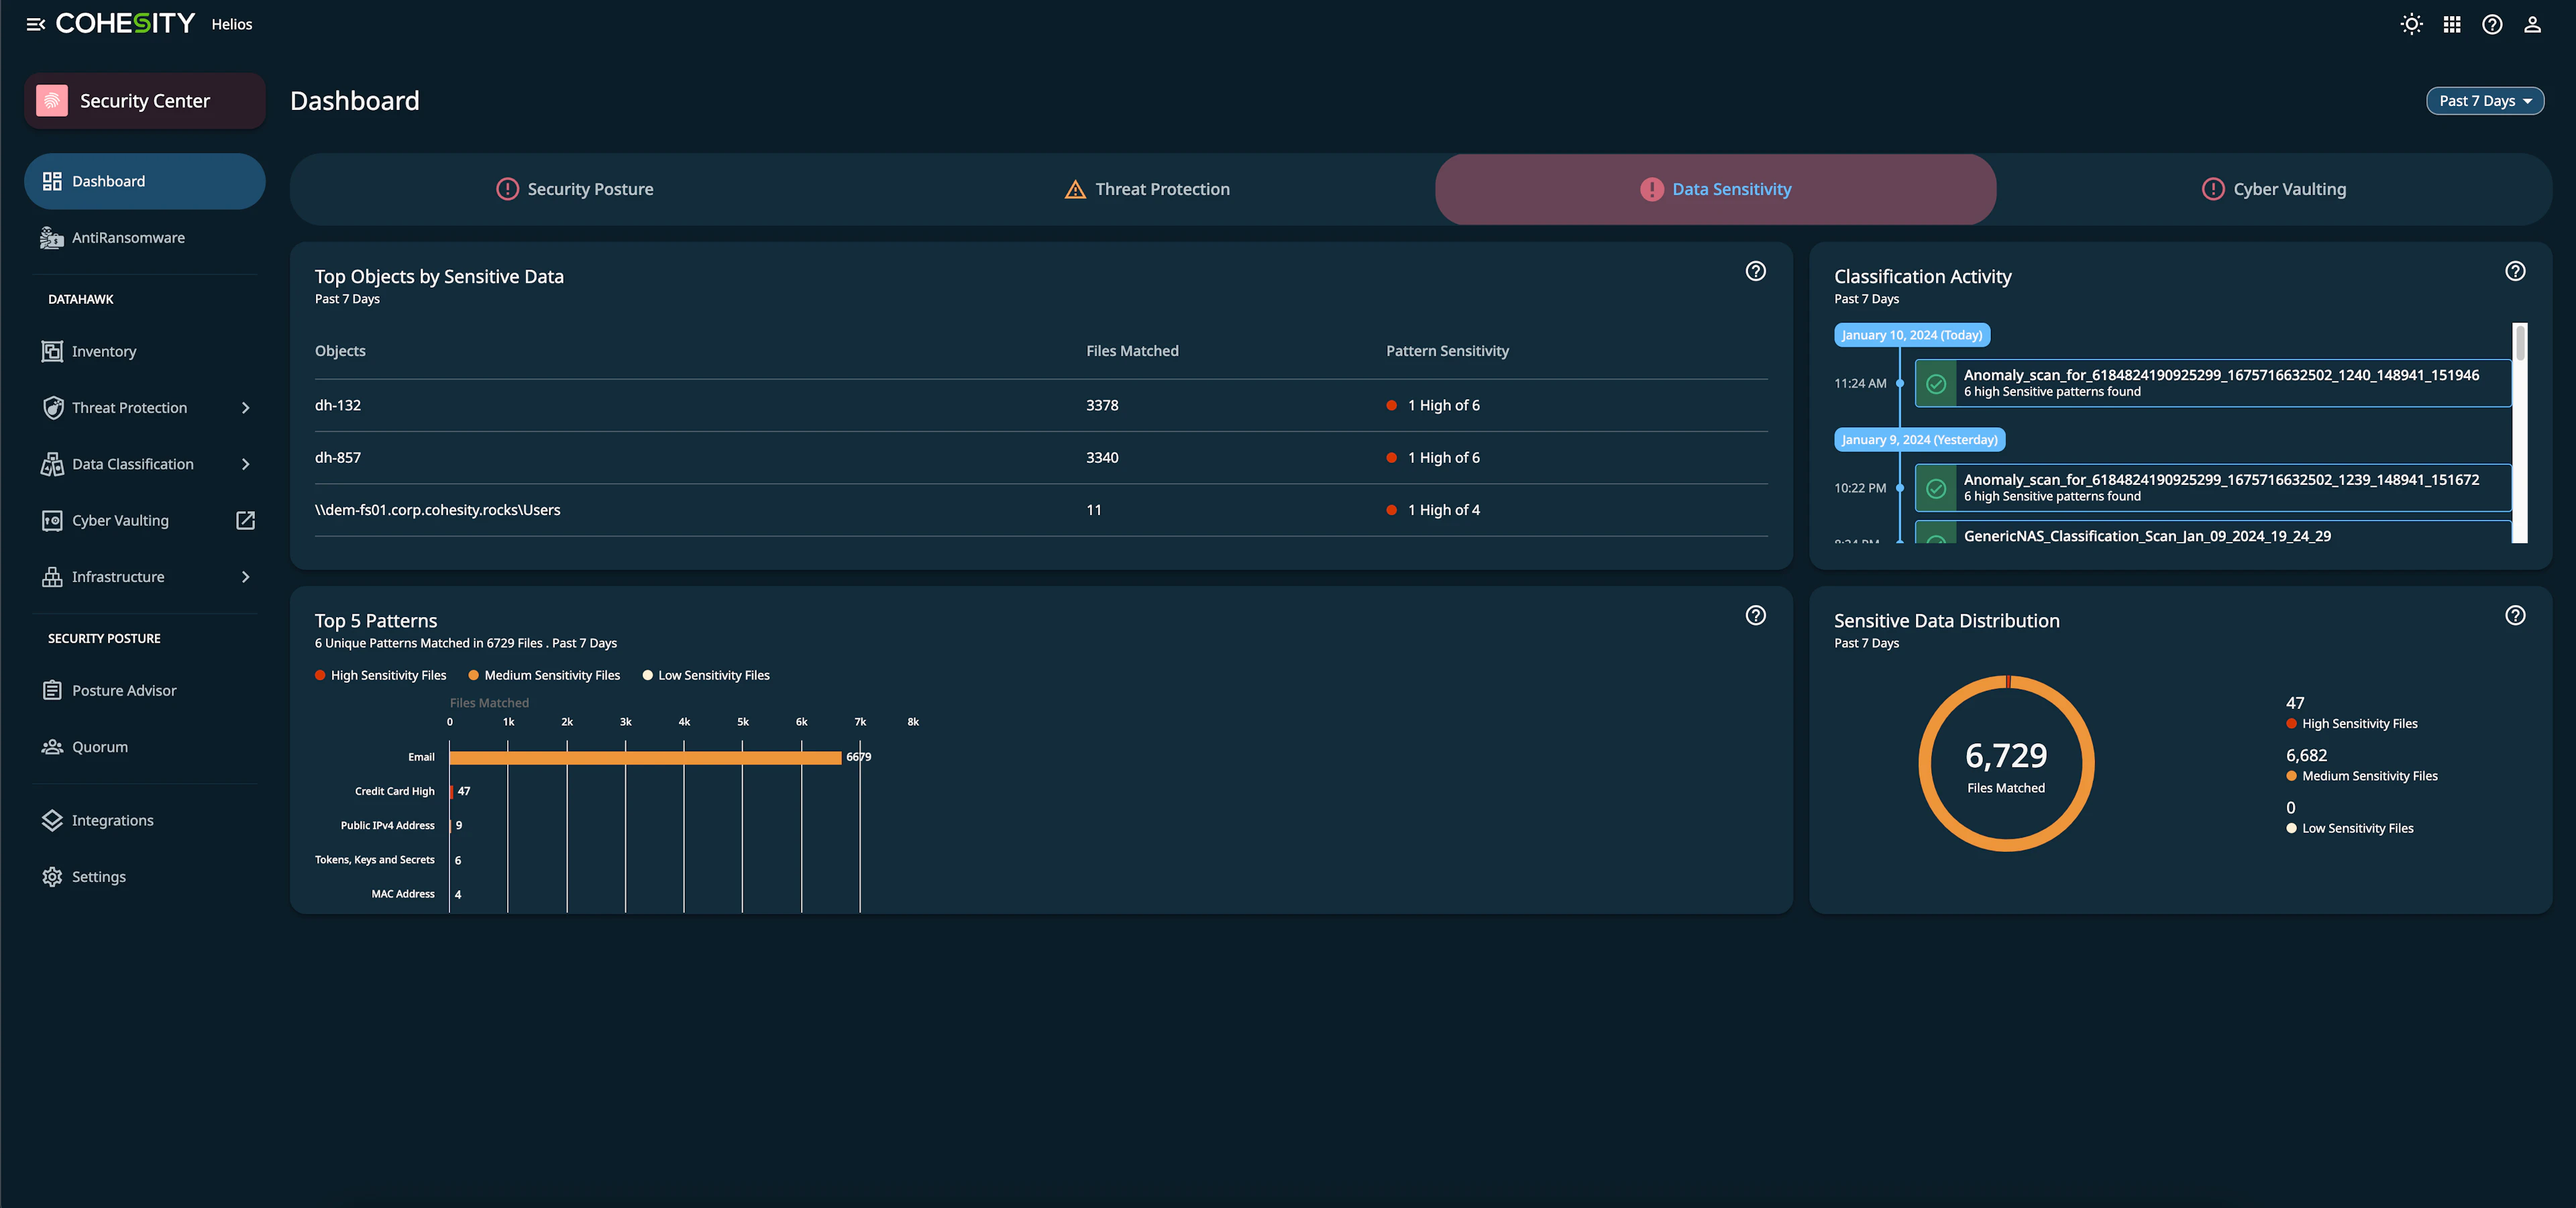Open Settings from the sidebar
Image resolution: width=2576 pixels, height=1208 pixels.
click(x=98, y=876)
